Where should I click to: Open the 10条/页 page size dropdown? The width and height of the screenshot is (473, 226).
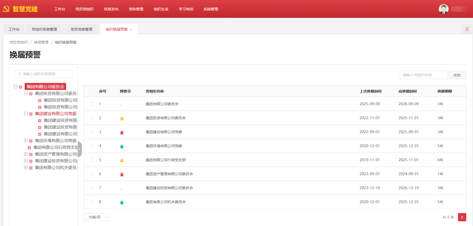pyautogui.click(x=96, y=217)
